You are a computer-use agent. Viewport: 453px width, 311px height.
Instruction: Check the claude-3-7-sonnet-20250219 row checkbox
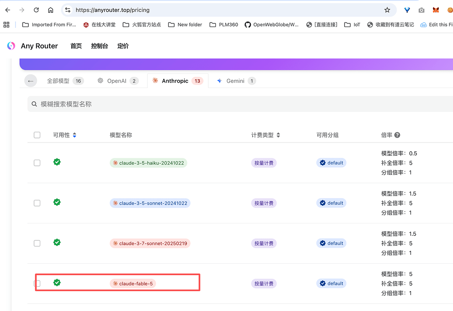pyautogui.click(x=37, y=243)
